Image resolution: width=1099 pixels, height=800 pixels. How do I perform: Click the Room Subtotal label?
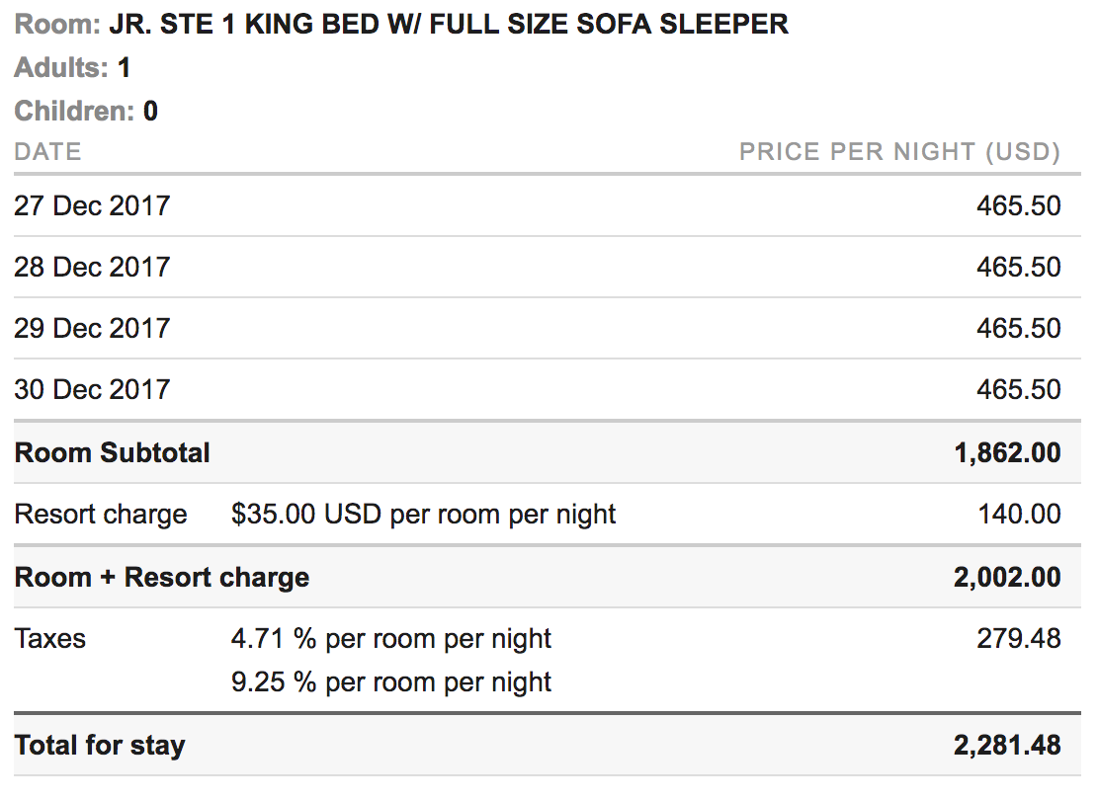113,453
